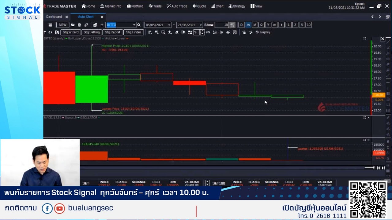Go to Home menu
This screenshot has width=392, height=220.
(89, 6)
